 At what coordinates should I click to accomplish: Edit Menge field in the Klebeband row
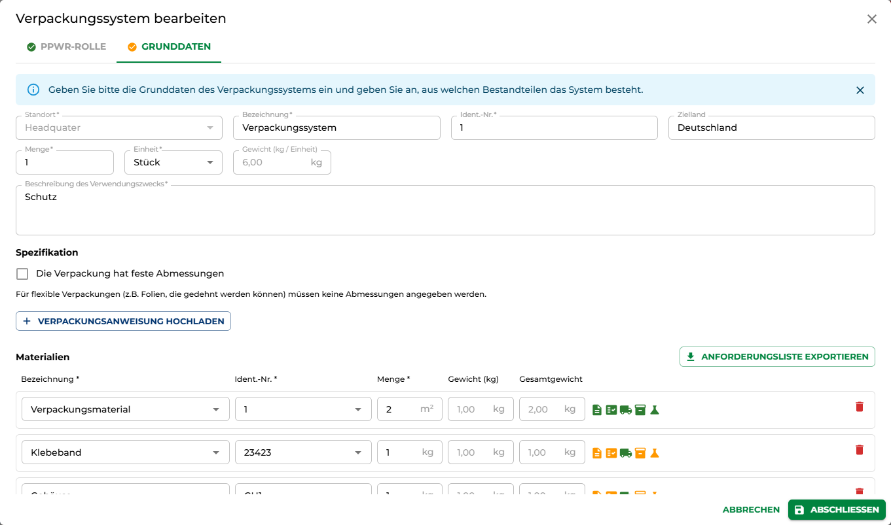[410, 452]
